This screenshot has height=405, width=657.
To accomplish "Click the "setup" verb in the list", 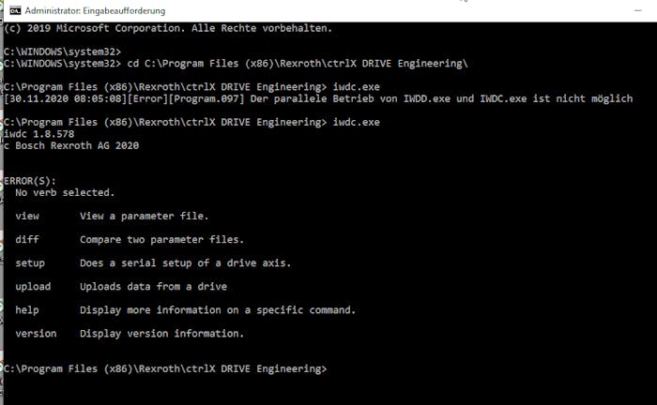I will point(30,262).
